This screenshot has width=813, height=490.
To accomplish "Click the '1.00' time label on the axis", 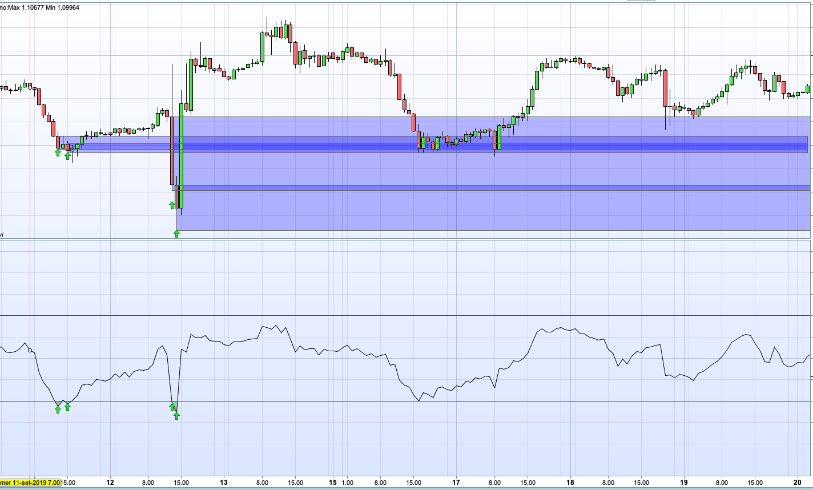I will pyautogui.click(x=348, y=482).
